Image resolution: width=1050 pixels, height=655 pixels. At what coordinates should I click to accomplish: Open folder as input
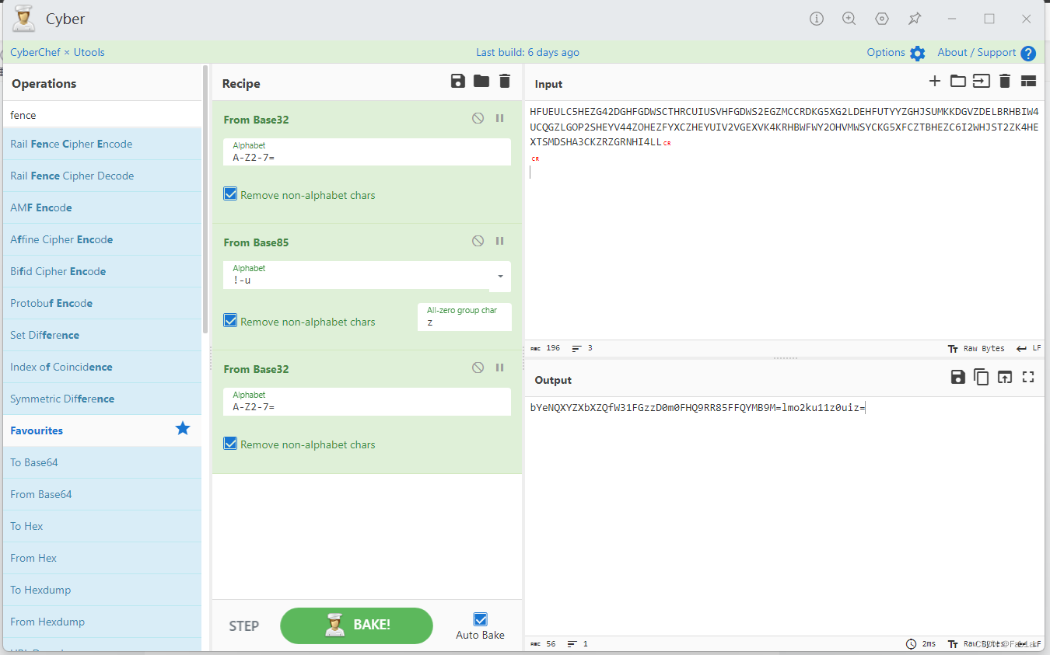click(x=957, y=81)
